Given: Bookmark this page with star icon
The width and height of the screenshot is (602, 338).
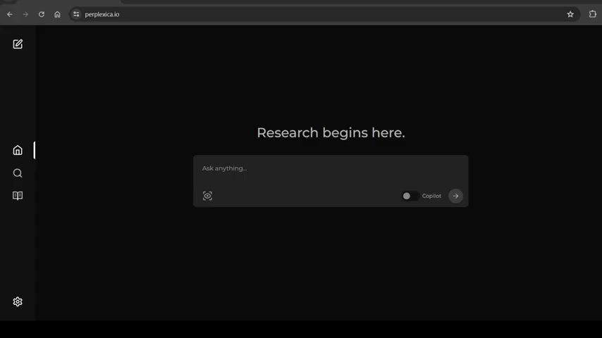Looking at the screenshot, I should (570, 14).
